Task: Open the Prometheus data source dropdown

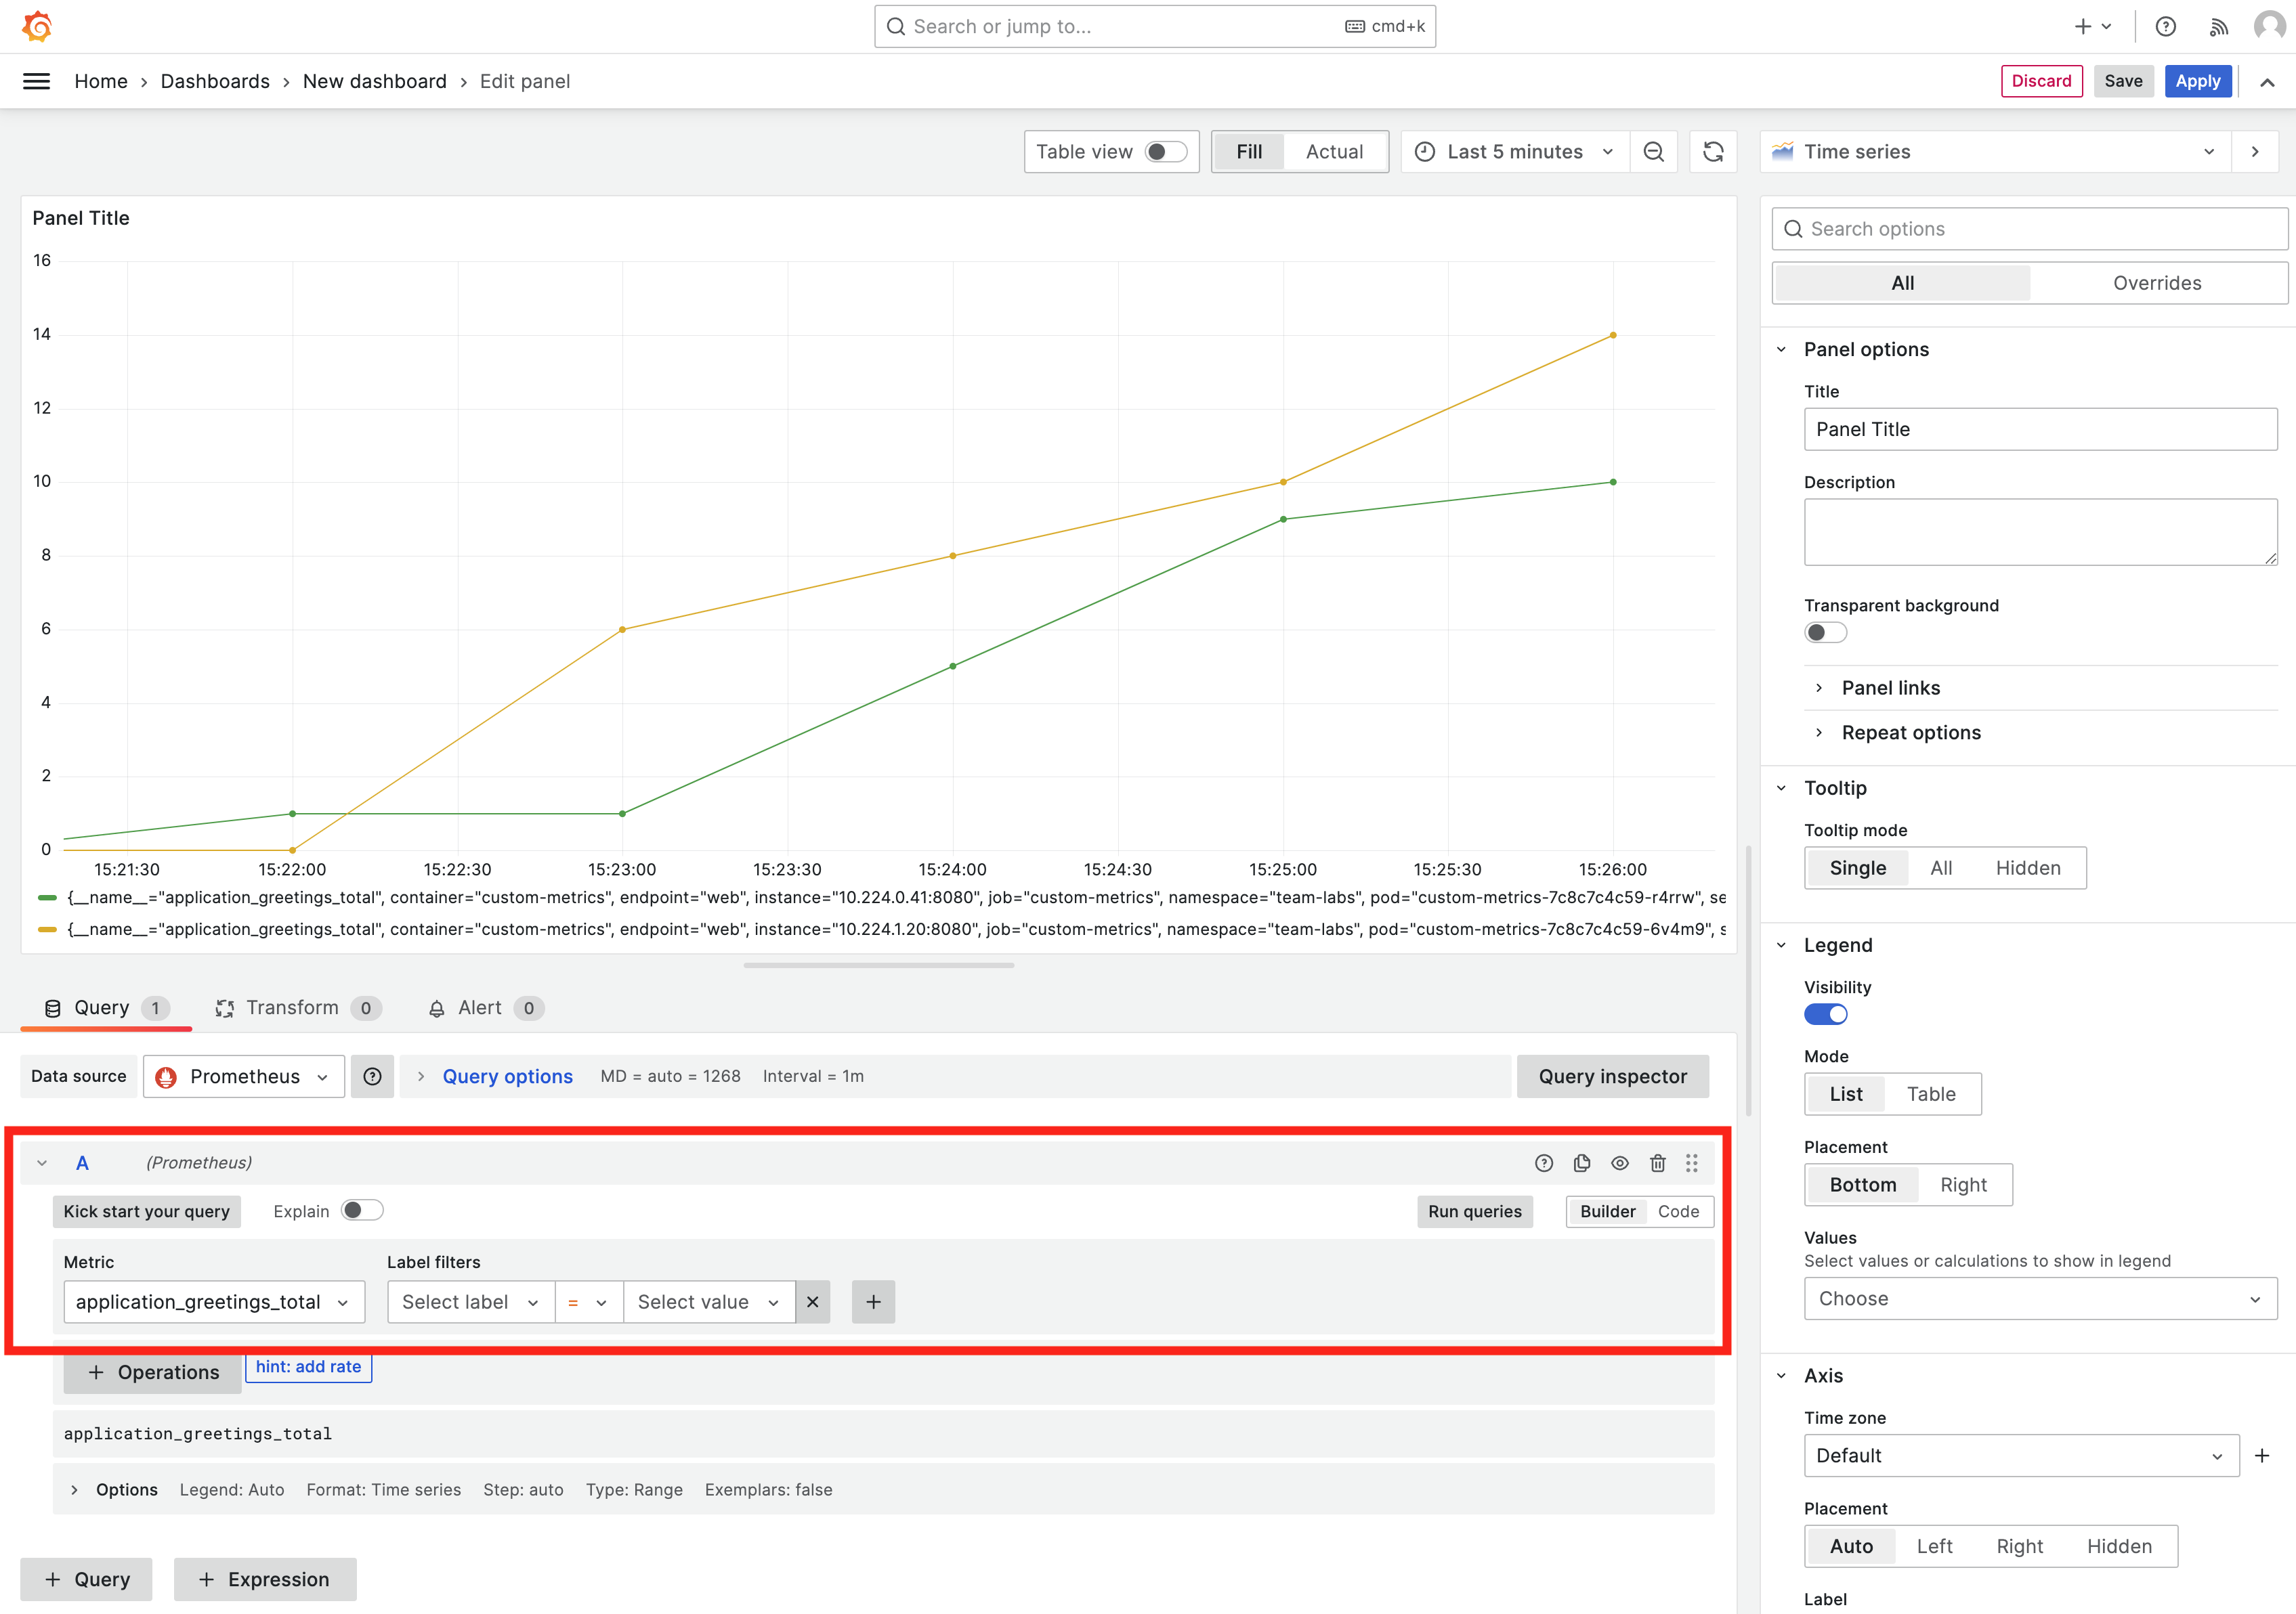Action: (x=244, y=1076)
